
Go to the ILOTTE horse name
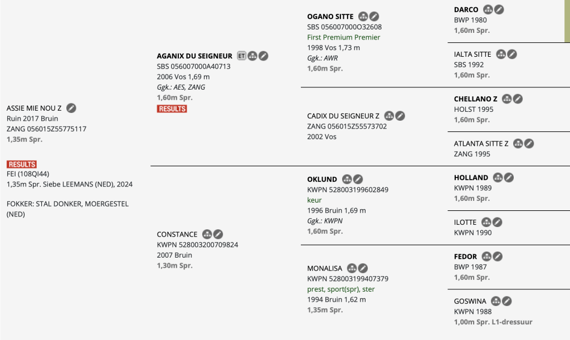click(x=465, y=222)
